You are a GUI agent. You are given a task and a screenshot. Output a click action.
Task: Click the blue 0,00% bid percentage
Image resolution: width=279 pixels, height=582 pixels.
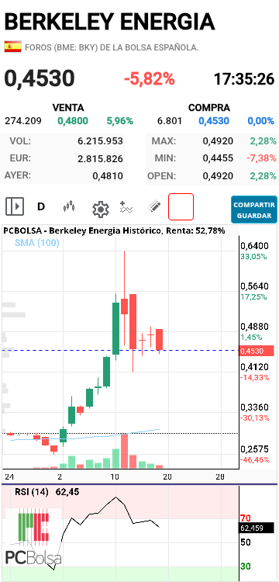click(261, 120)
